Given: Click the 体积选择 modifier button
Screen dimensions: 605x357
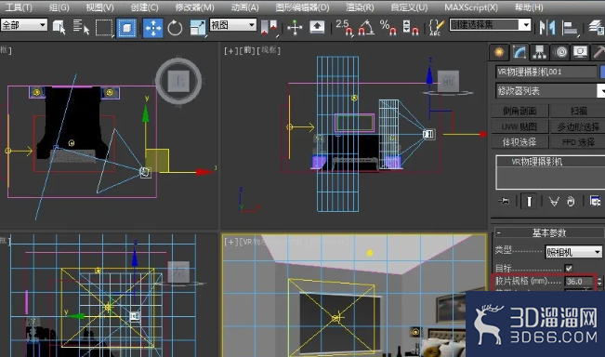Looking at the screenshot, I should 520,142.
